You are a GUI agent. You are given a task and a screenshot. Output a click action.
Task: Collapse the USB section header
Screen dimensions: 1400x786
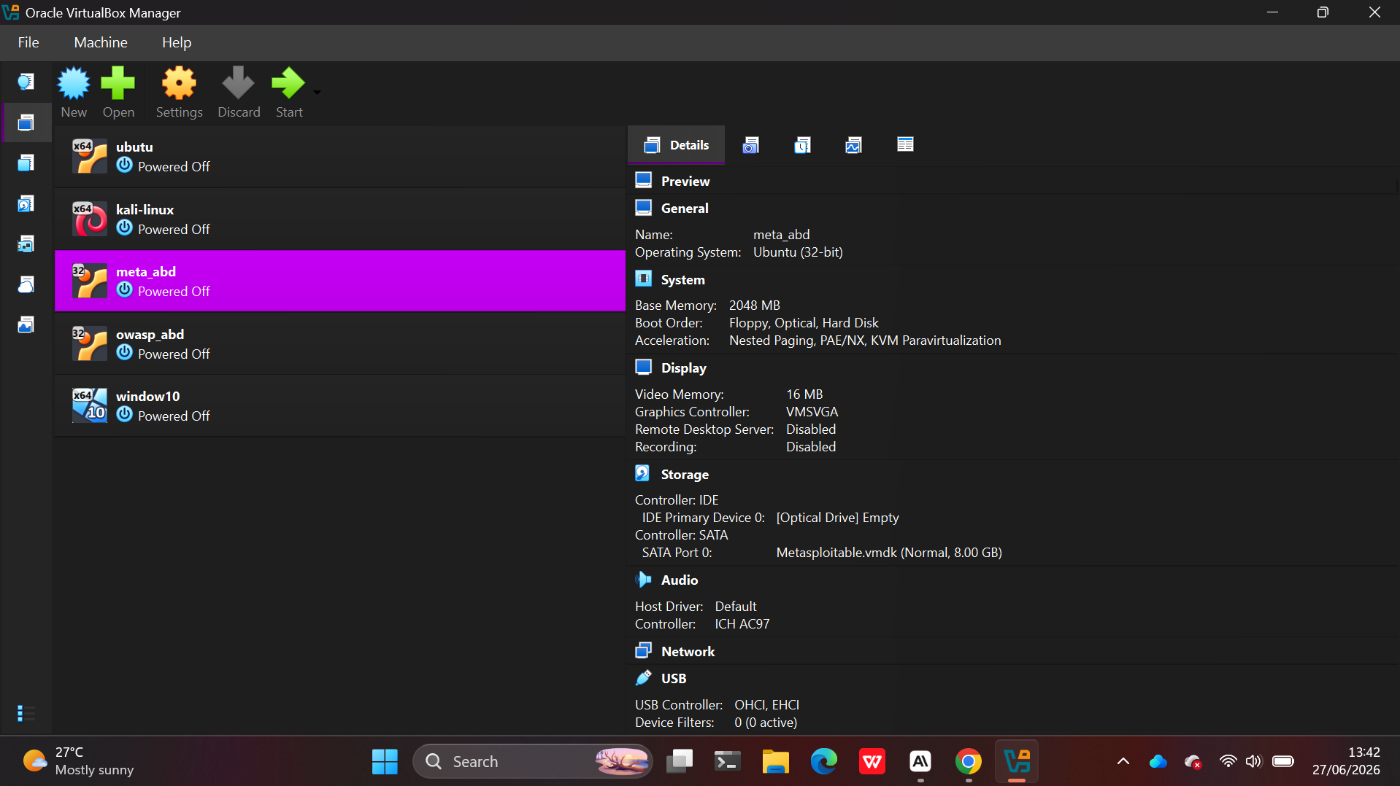(x=673, y=678)
